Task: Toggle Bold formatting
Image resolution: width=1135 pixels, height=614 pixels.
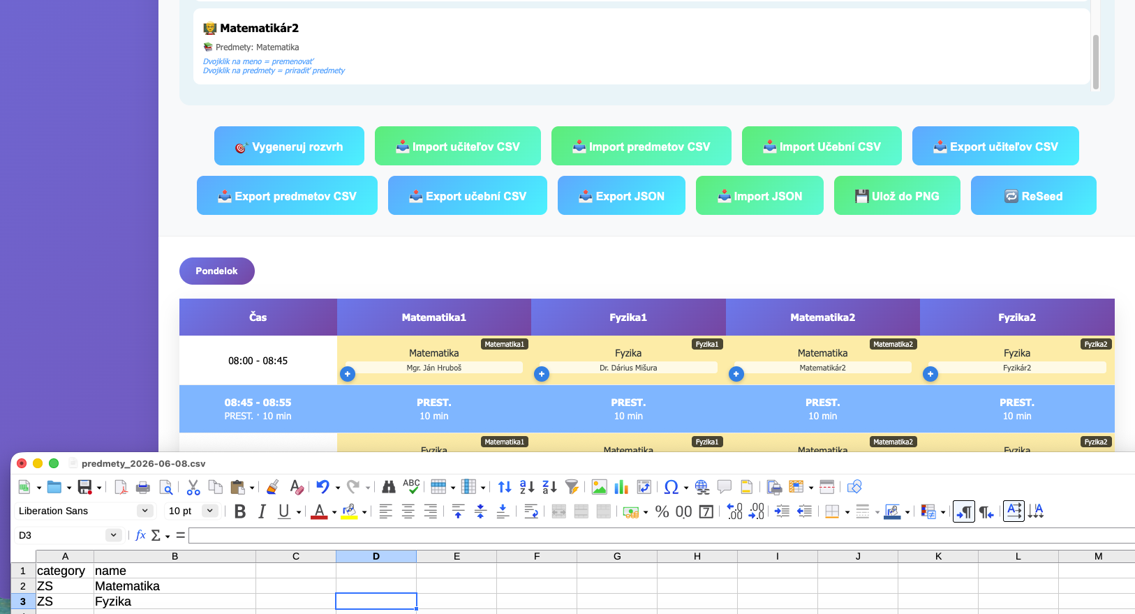Action: pyautogui.click(x=240, y=511)
